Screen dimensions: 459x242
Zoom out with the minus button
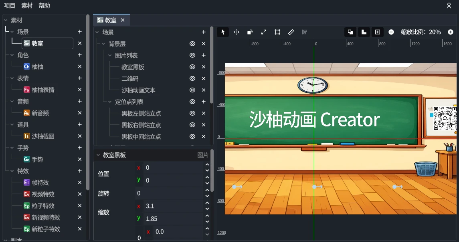pos(391,32)
